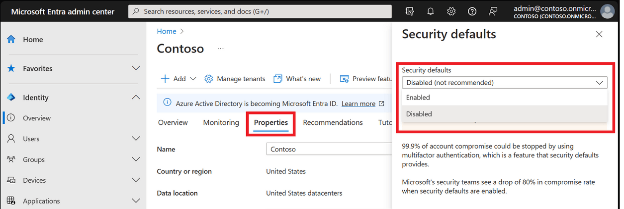This screenshot has width=624, height=209.
Task: Click the Home breadcrumb link
Action: pyautogui.click(x=167, y=31)
